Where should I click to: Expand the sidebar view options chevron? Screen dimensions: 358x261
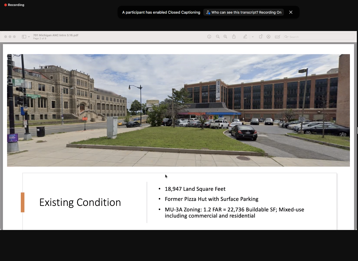click(29, 37)
